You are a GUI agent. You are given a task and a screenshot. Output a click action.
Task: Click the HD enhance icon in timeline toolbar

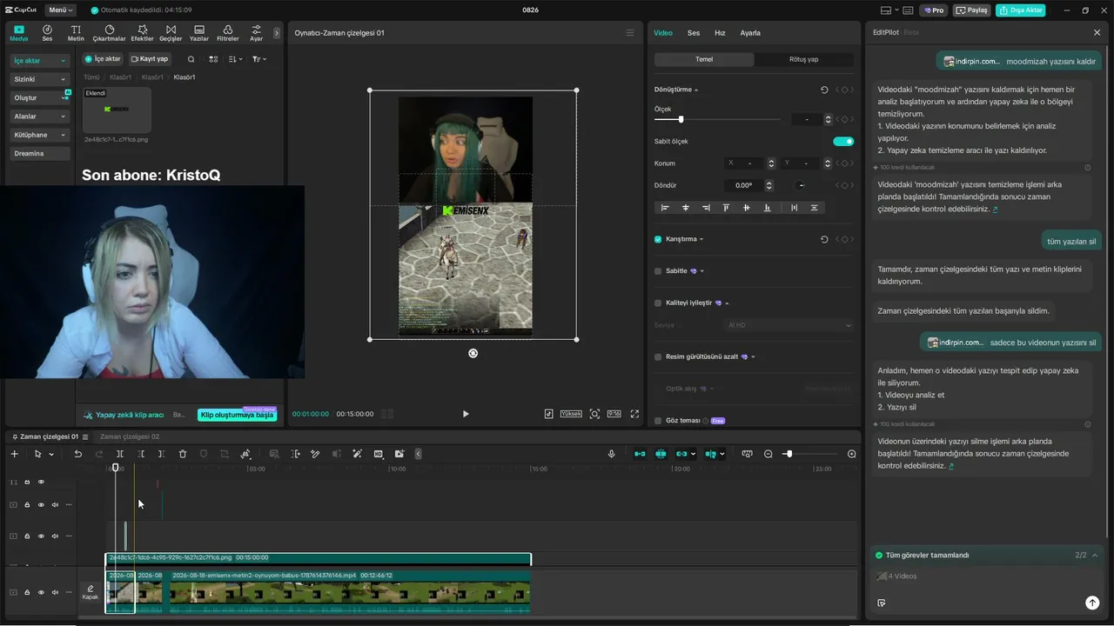378,454
